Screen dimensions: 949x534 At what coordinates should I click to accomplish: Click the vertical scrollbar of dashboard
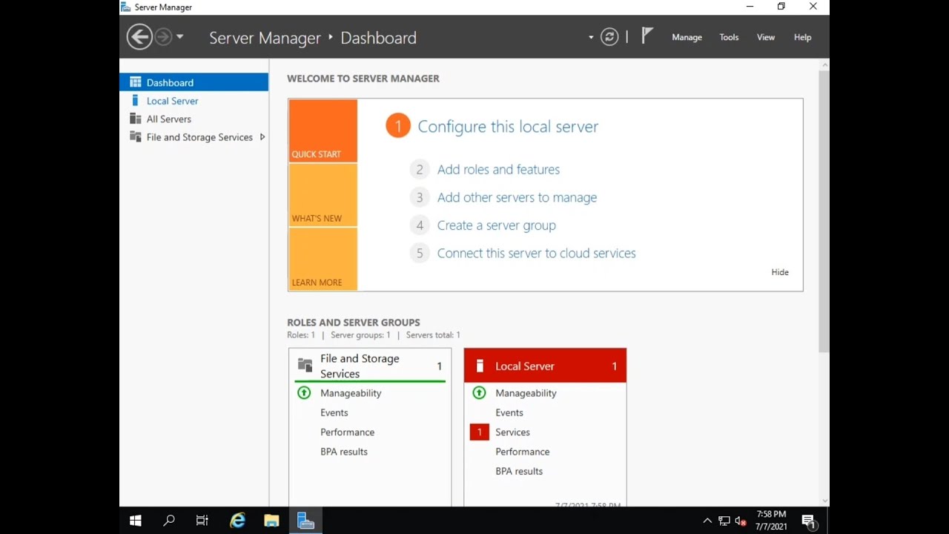coord(824,211)
